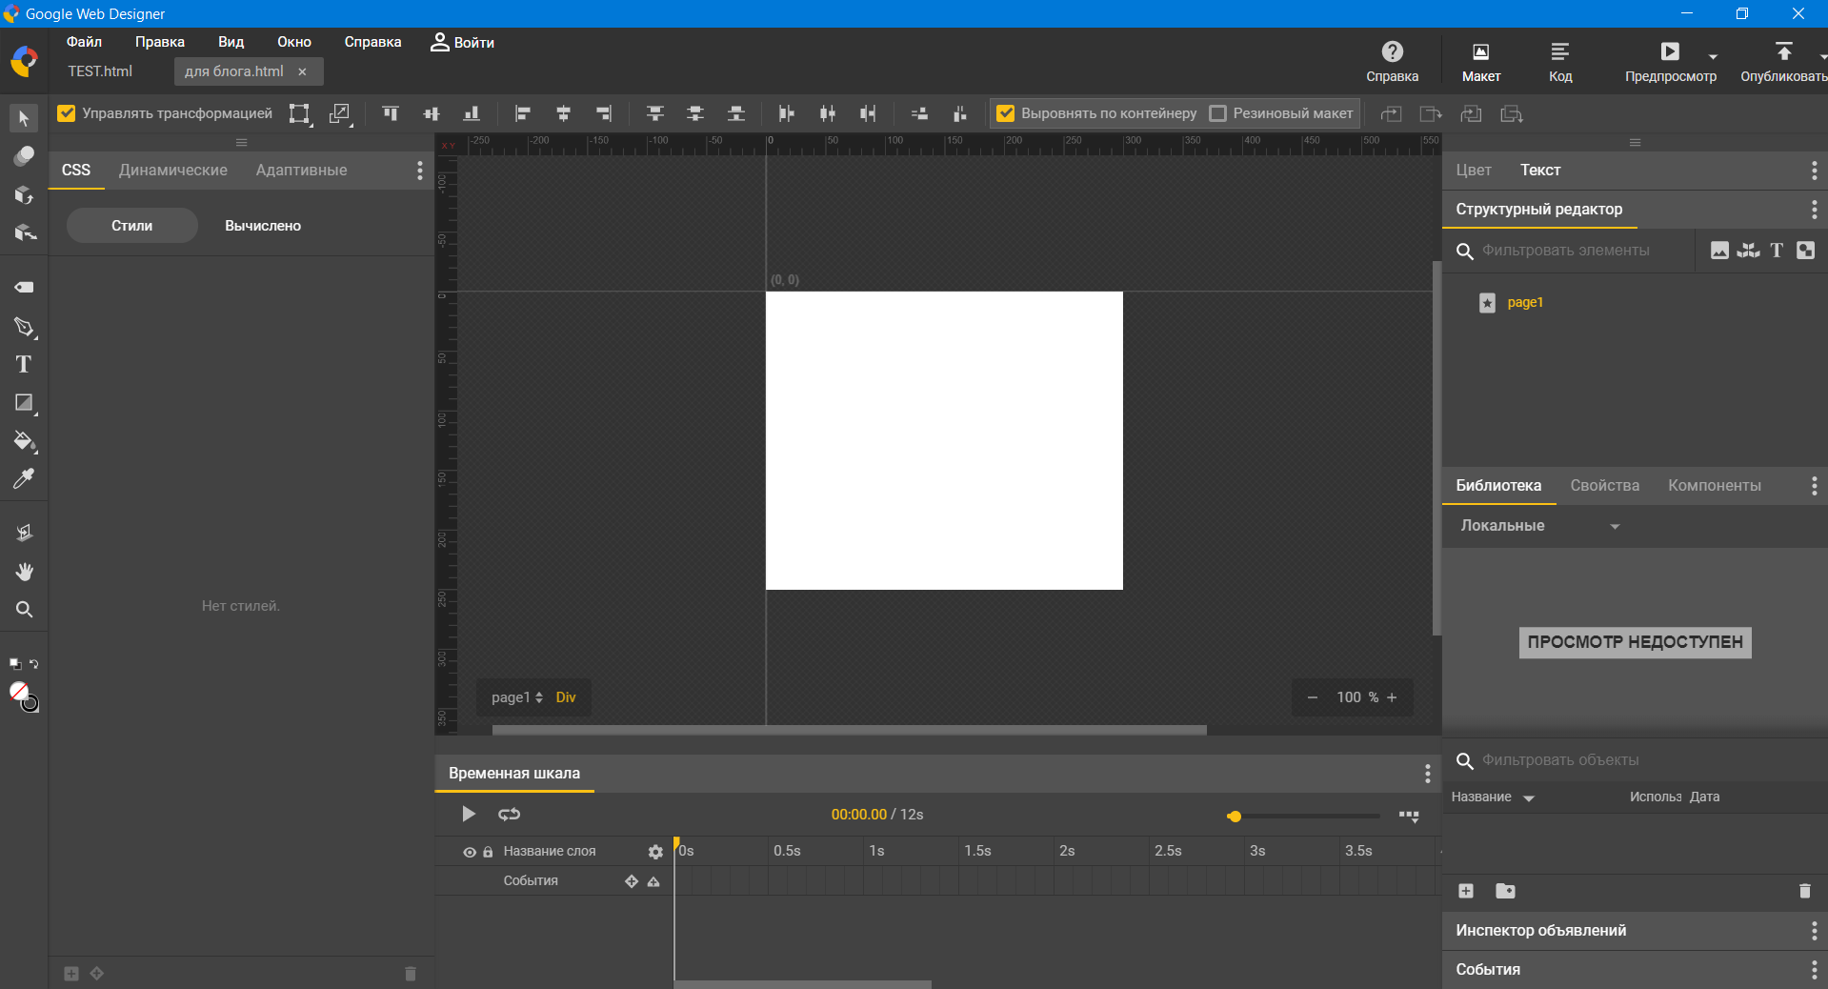Open the Файл menu
The height and width of the screenshot is (989, 1828).
(84, 42)
